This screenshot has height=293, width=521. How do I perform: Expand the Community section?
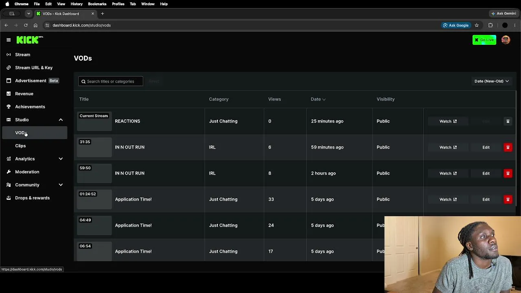tap(61, 185)
